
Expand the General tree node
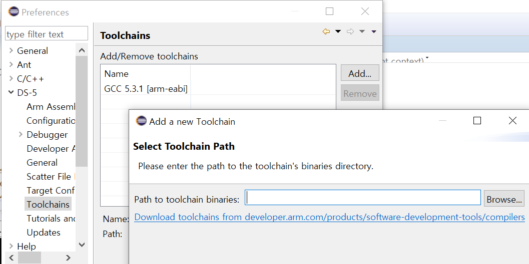click(11, 50)
